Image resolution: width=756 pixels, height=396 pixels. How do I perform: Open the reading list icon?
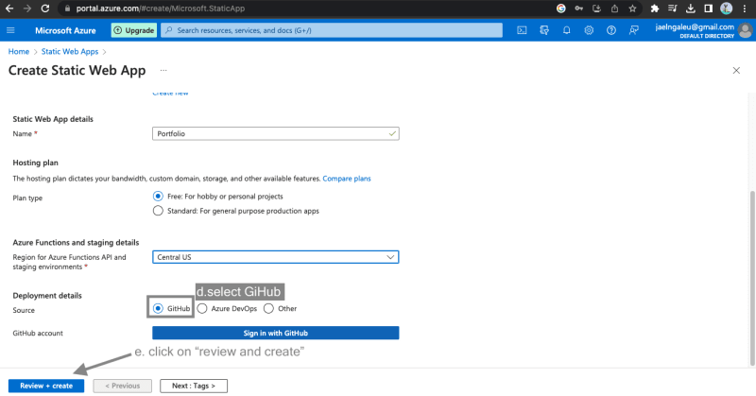click(x=672, y=9)
